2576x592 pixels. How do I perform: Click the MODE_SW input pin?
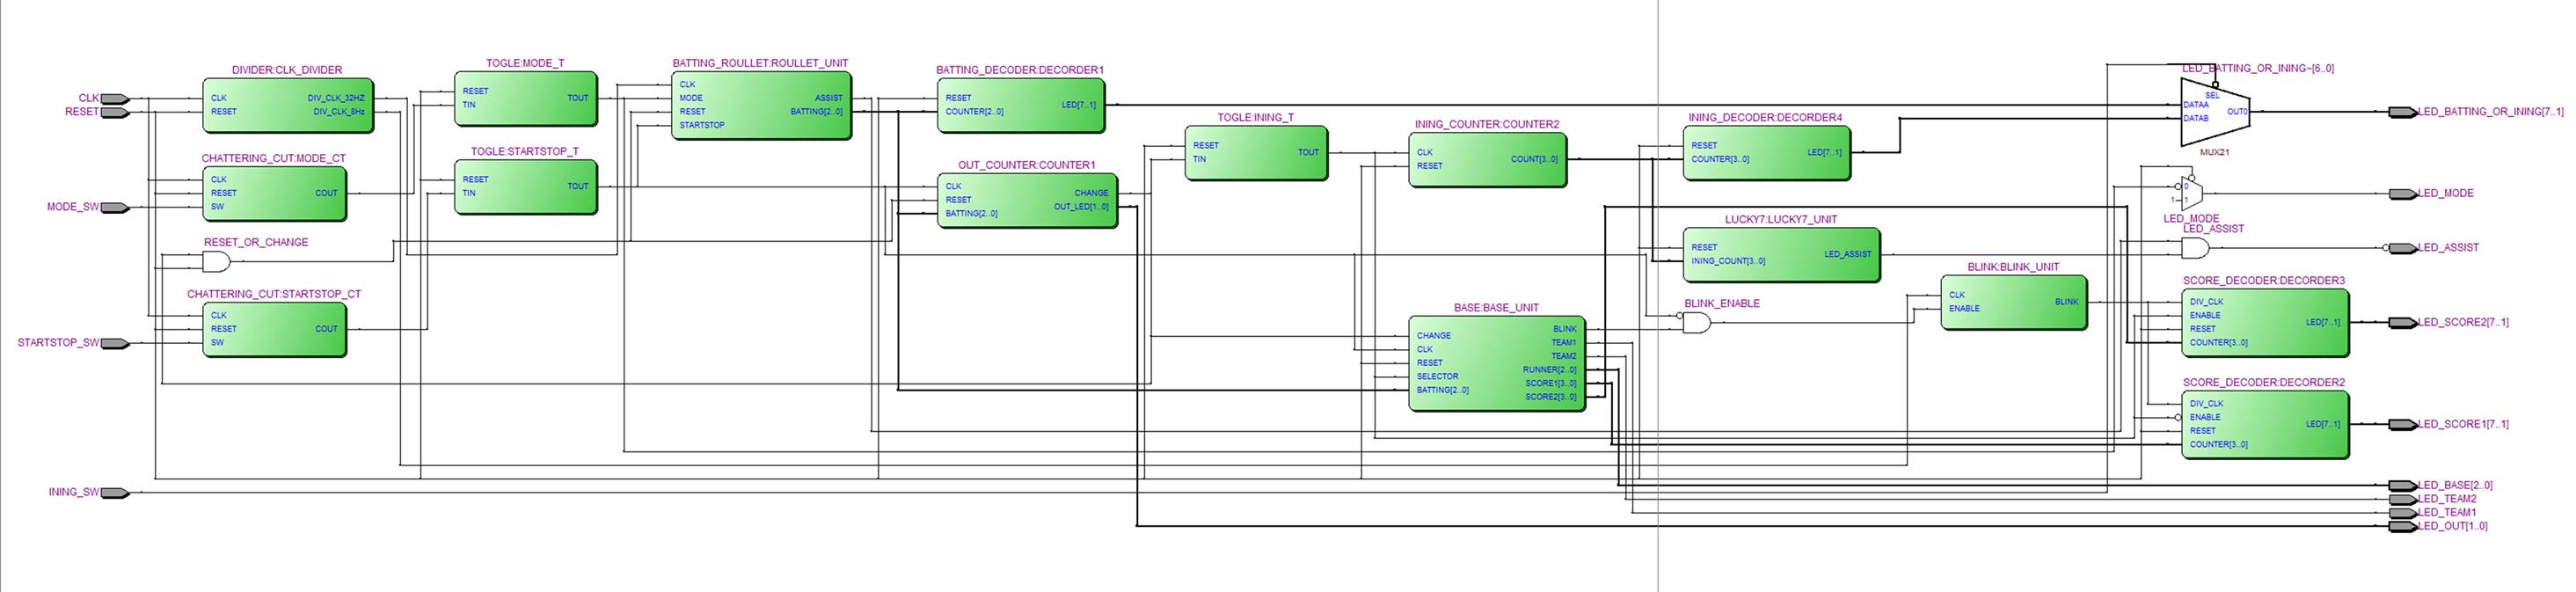115,208
